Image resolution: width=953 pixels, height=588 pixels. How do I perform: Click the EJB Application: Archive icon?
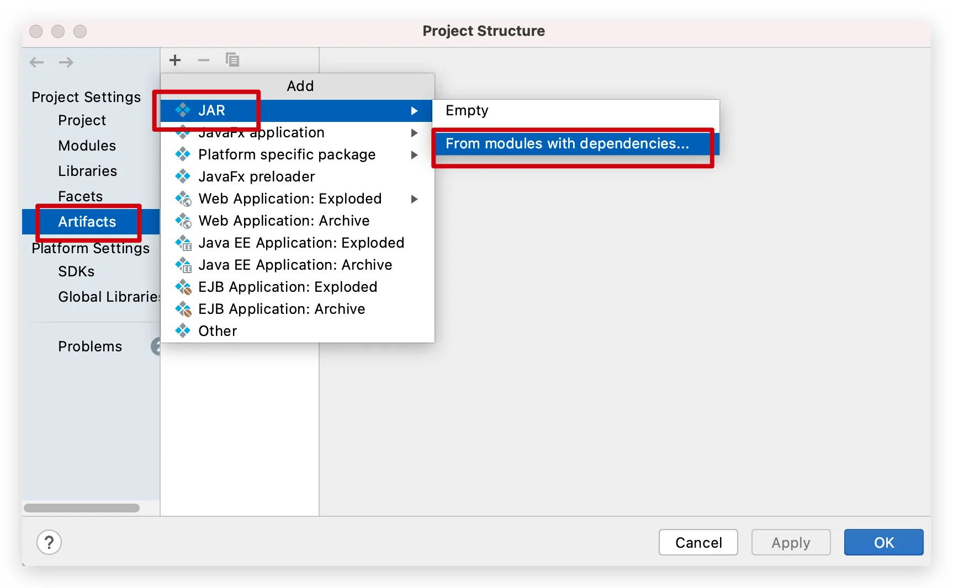point(183,309)
